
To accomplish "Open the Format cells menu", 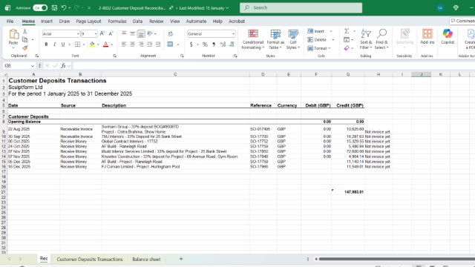I will click(x=318, y=48).
